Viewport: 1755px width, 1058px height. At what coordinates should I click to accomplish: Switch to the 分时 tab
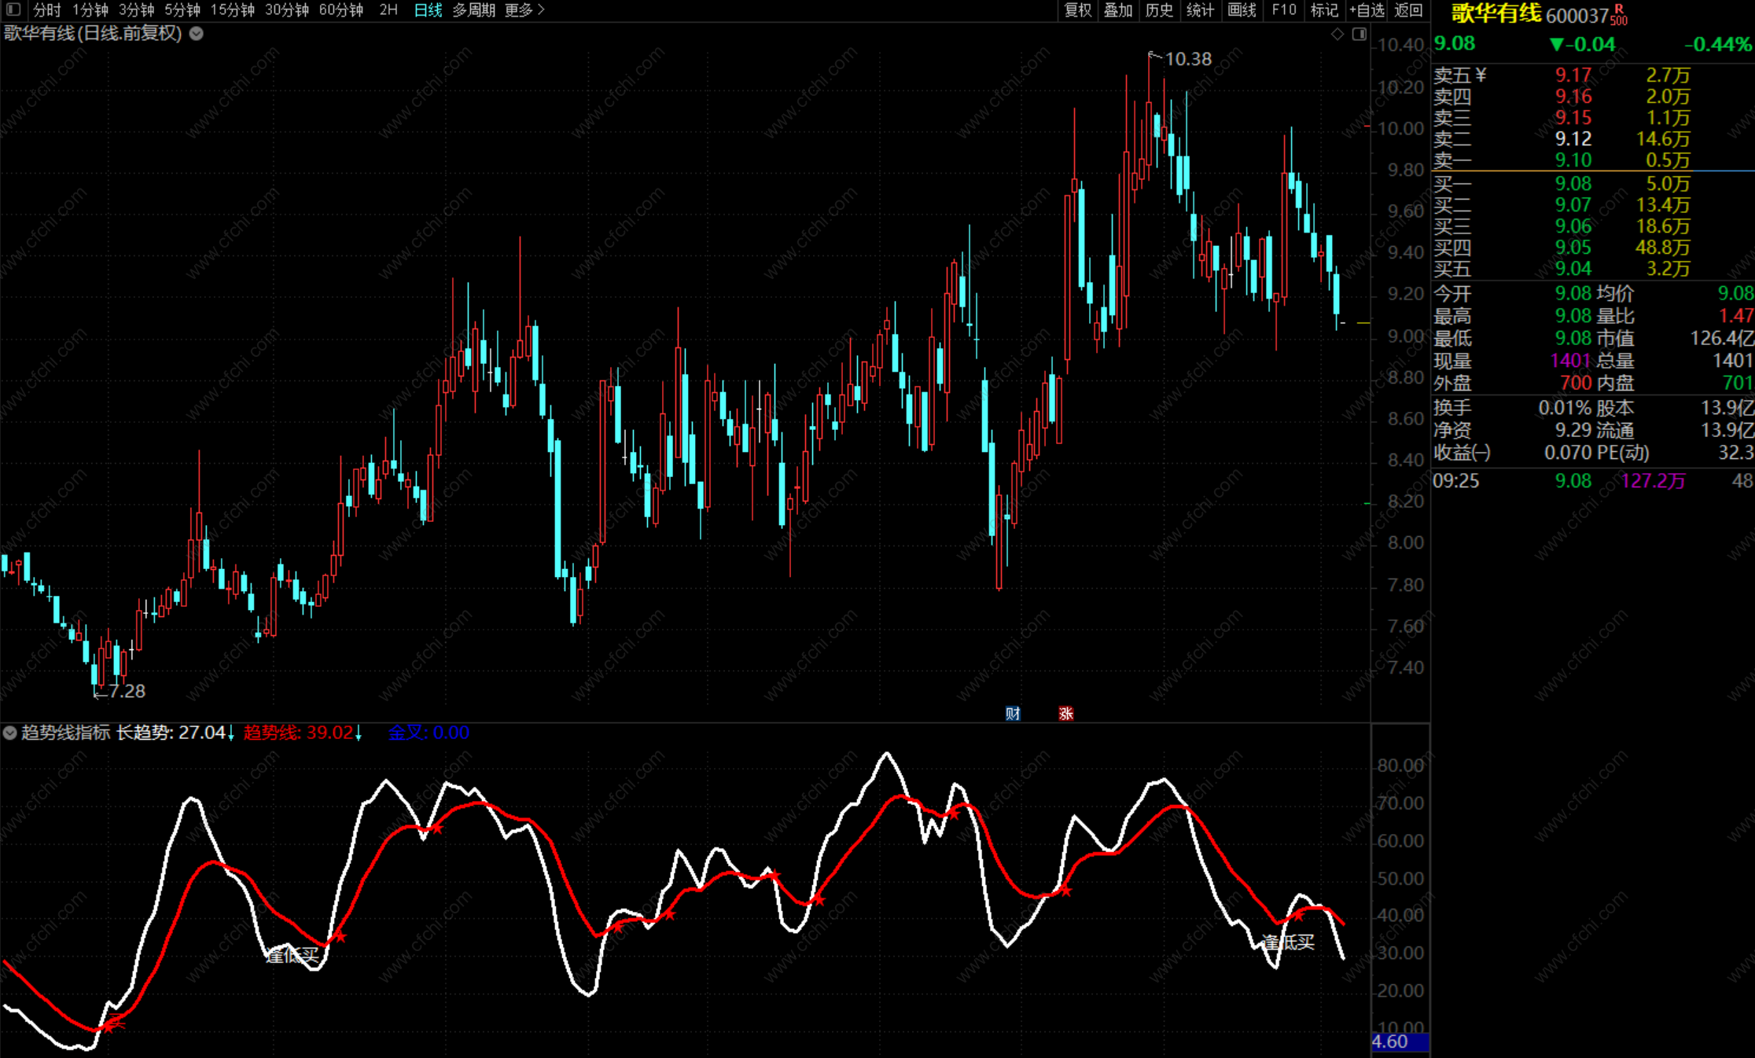pos(46,9)
